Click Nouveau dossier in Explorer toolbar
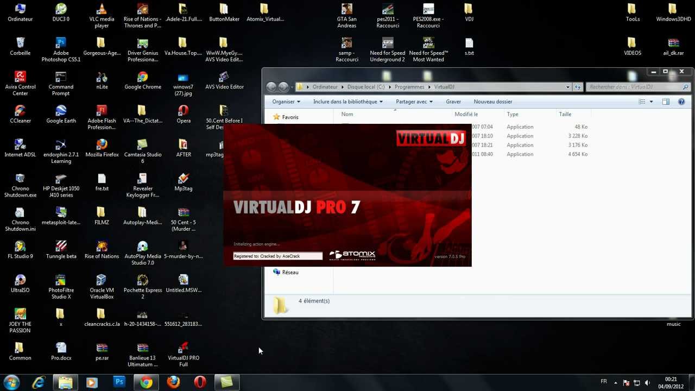The width and height of the screenshot is (695, 391). coord(493,102)
